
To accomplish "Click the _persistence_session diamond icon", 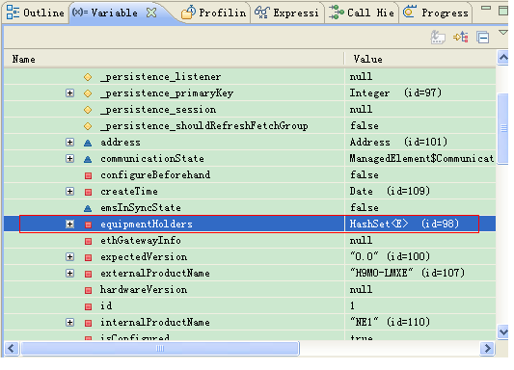I will (88, 110).
